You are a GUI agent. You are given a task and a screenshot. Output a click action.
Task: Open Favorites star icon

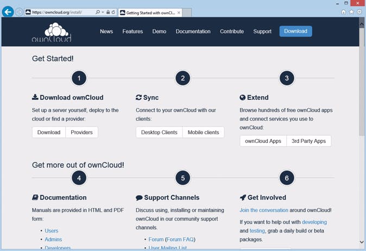pos(351,12)
